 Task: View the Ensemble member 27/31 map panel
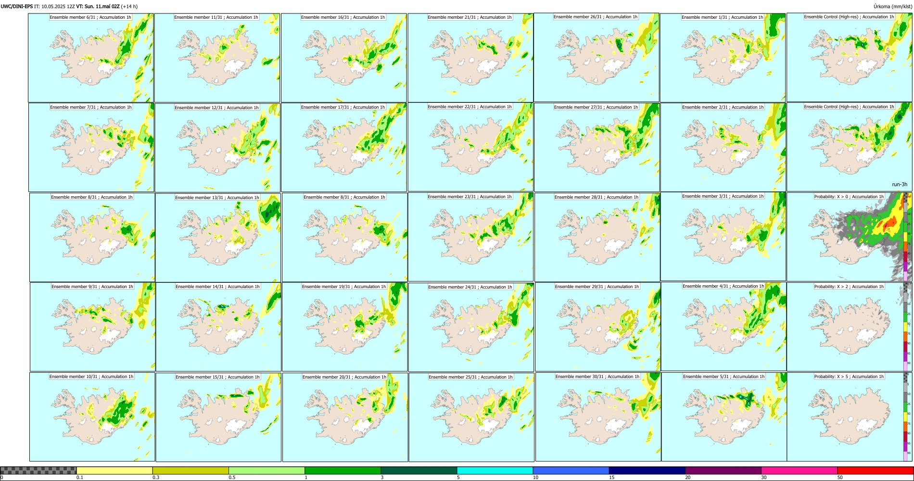coord(597,147)
